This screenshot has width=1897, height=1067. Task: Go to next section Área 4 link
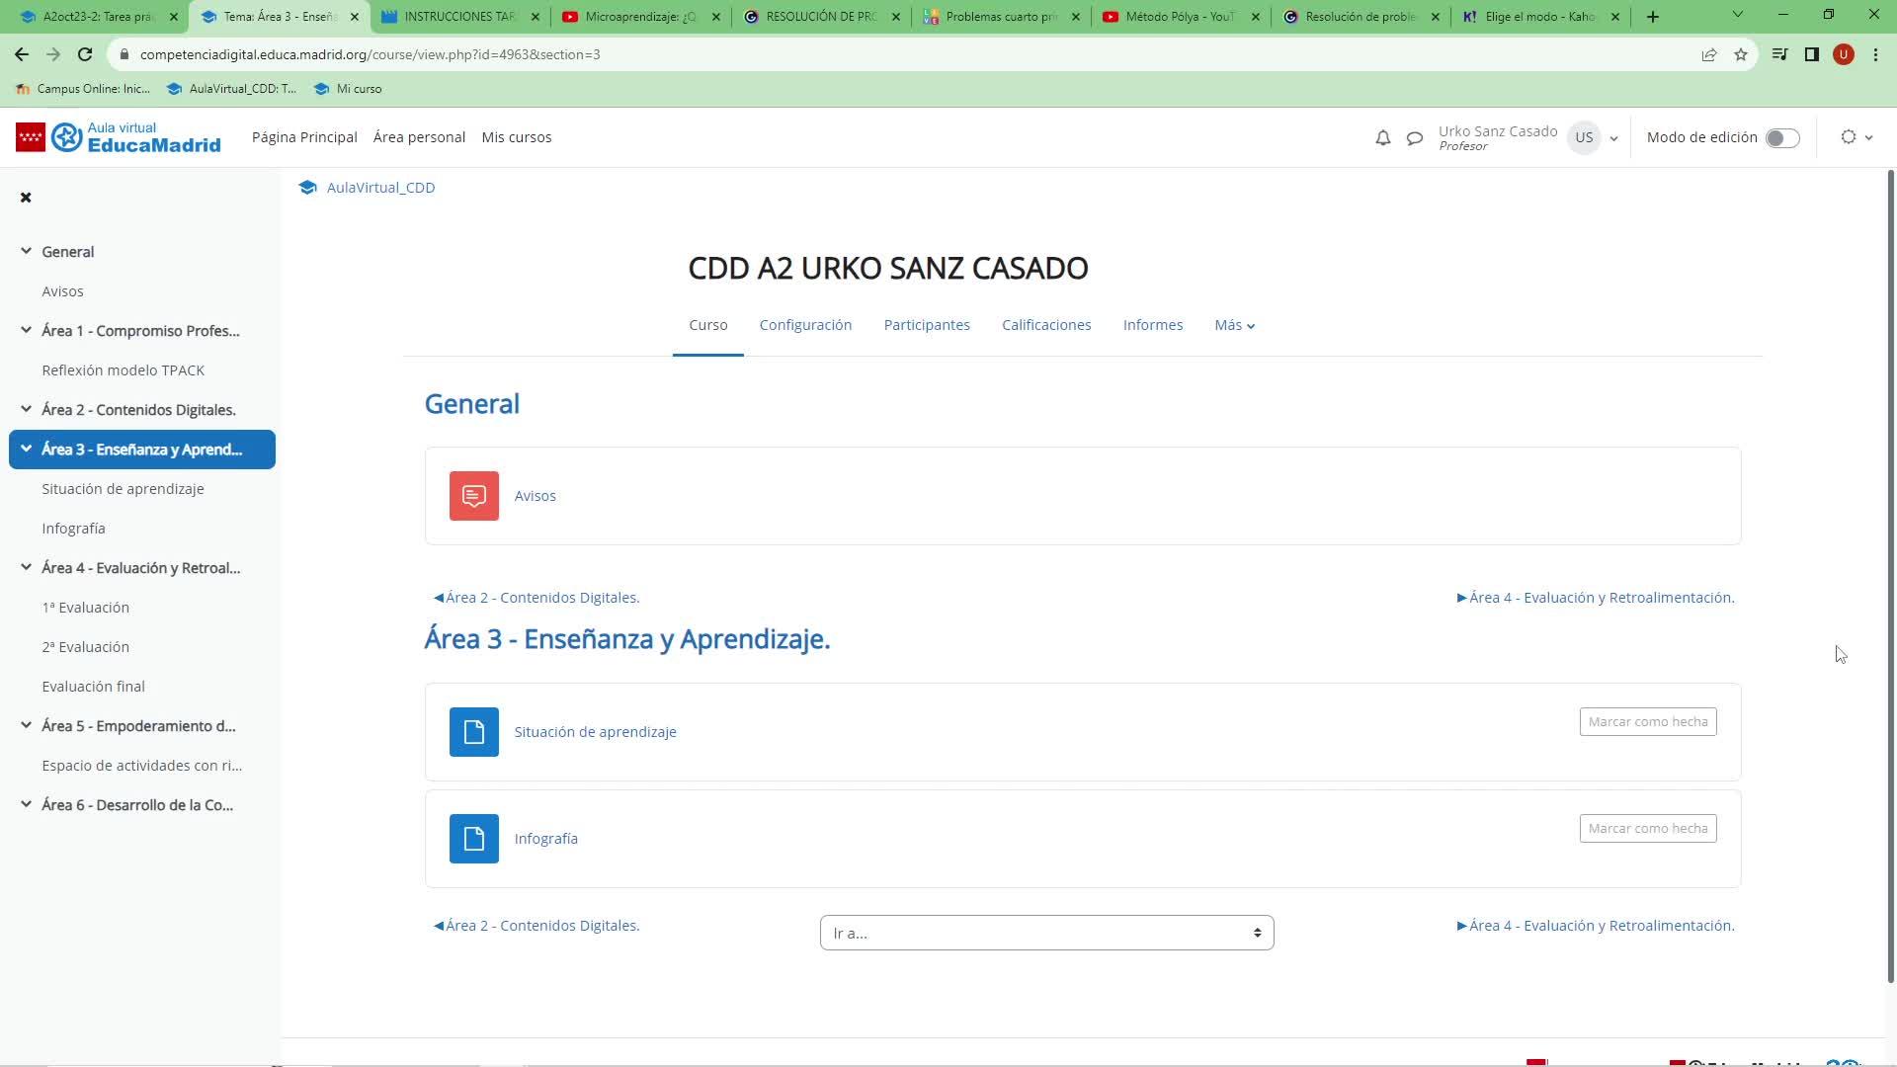point(1595,598)
